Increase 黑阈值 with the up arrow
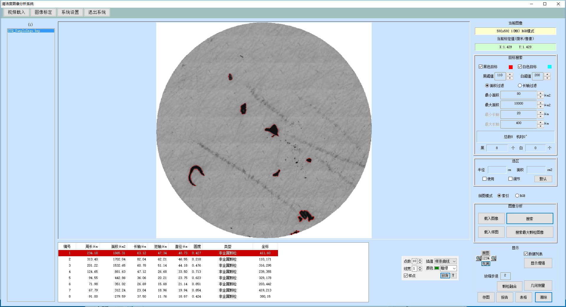The image size is (566, 307). click(x=510, y=74)
